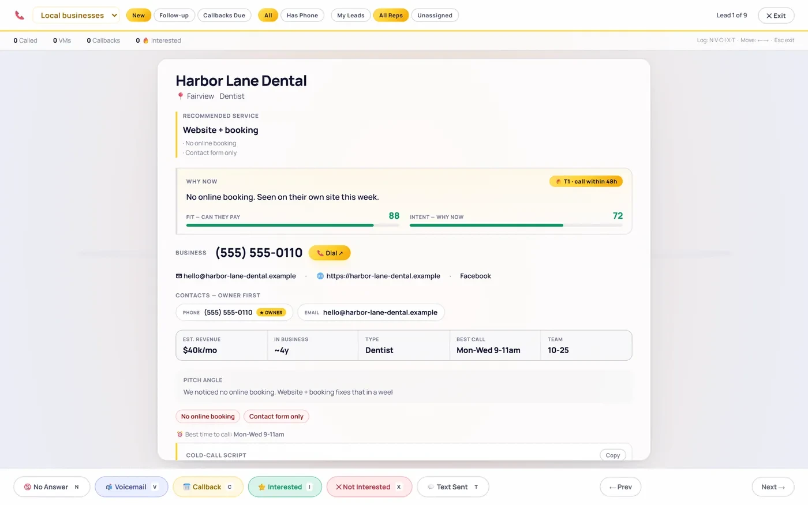
Task: Click the No Answer button icon
Action: point(27,487)
